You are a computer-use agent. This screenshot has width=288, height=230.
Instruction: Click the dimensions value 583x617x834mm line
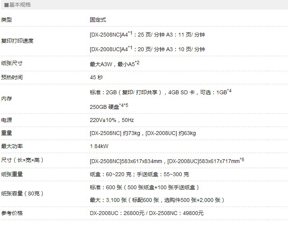(x=167, y=161)
